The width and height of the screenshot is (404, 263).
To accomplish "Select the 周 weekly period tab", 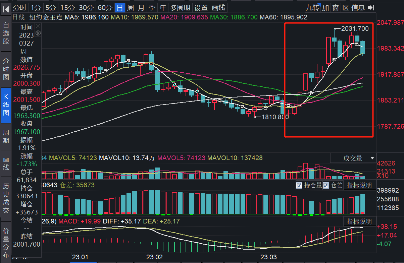I will (x=131, y=8).
